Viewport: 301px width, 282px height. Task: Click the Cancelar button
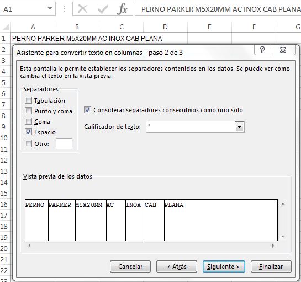(x=130, y=267)
